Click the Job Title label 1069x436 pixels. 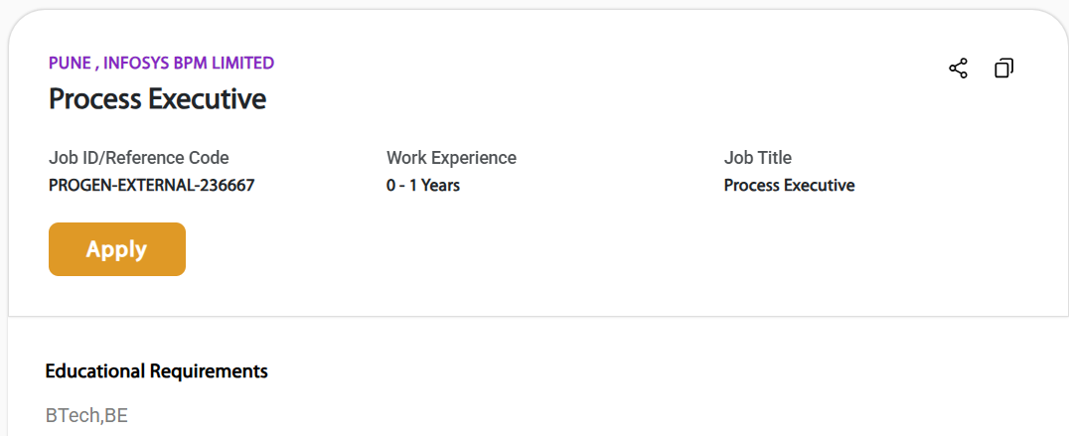pyautogui.click(x=757, y=158)
